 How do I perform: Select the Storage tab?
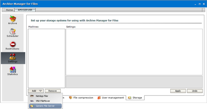pos(135,98)
